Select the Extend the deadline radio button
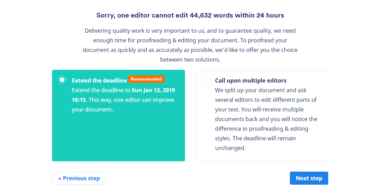The width and height of the screenshot is (381, 195). [x=62, y=80]
